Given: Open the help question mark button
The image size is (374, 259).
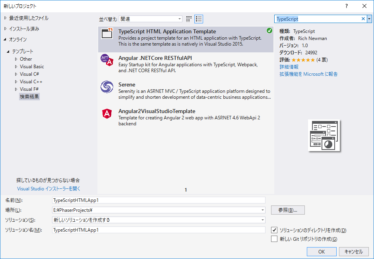Looking at the screenshot, I should pos(347,6).
